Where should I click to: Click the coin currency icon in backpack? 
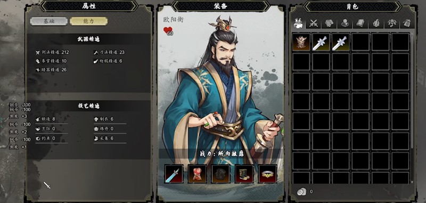point(301,192)
